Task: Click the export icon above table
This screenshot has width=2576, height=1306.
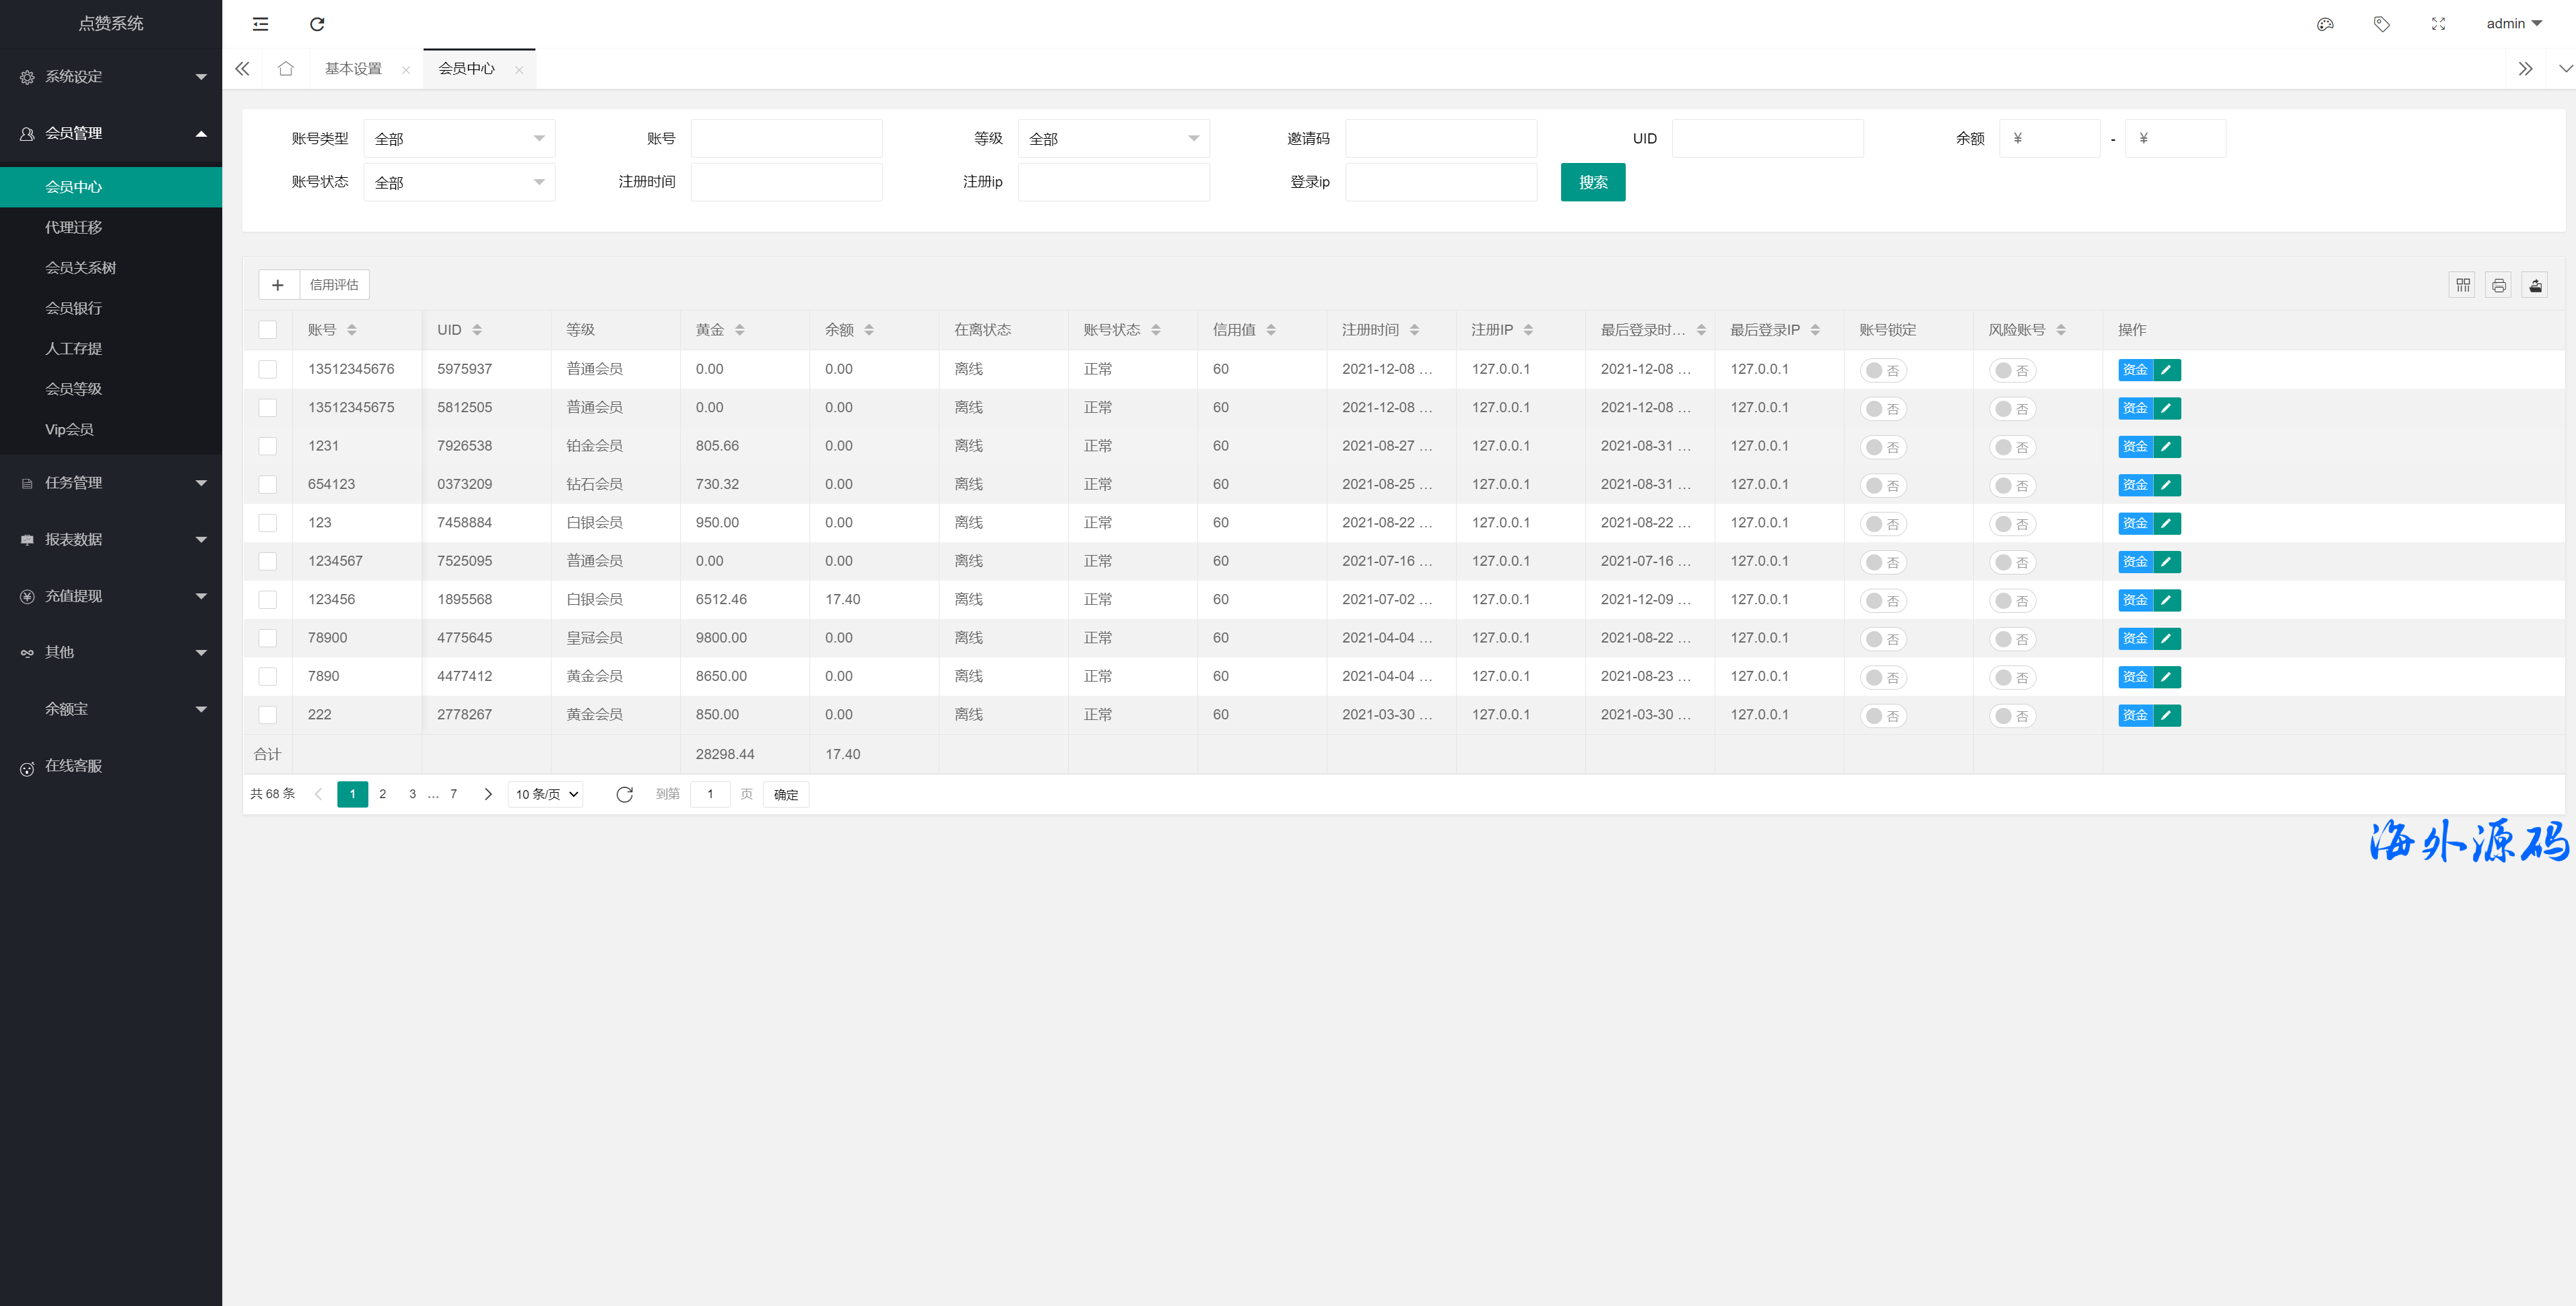Action: pyautogui.click(x=2535, y=286)
